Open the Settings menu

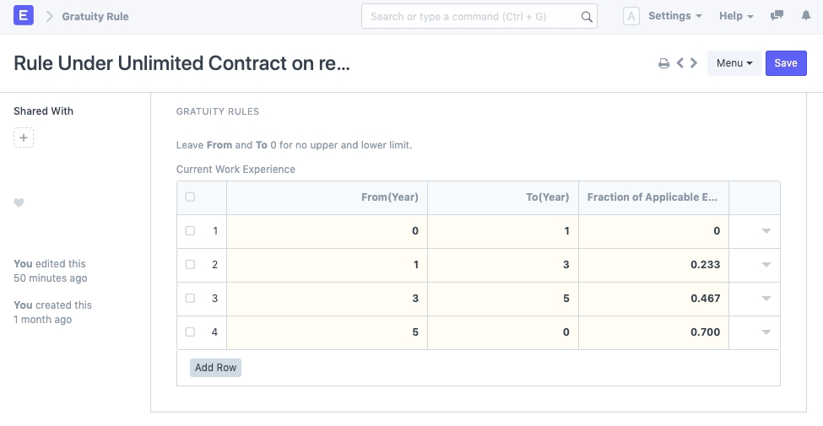pos(674,16)
